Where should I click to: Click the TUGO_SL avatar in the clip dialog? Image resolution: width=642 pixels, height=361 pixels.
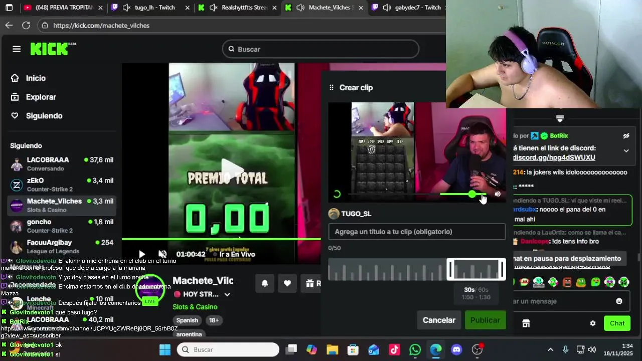[x=334, y=214]
